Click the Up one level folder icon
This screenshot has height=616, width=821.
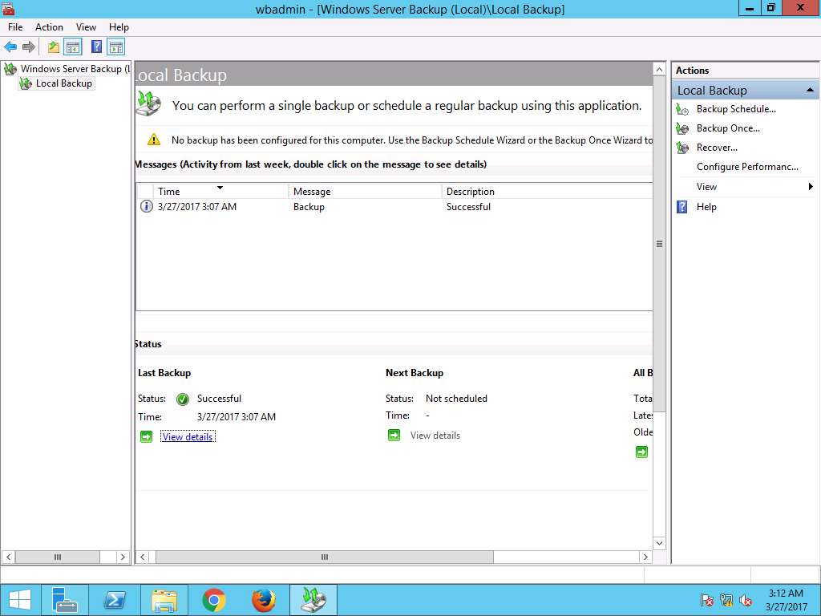(54, 47)
